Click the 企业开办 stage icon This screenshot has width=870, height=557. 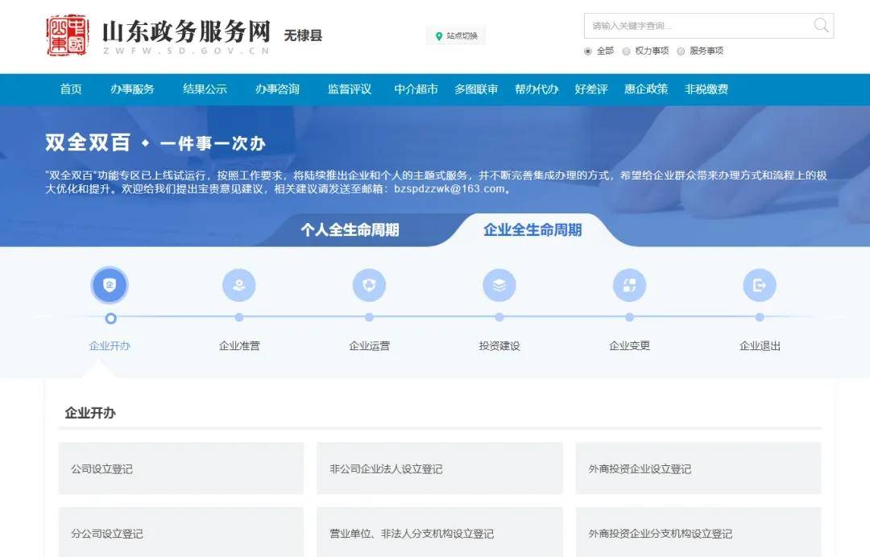[110, 285]
